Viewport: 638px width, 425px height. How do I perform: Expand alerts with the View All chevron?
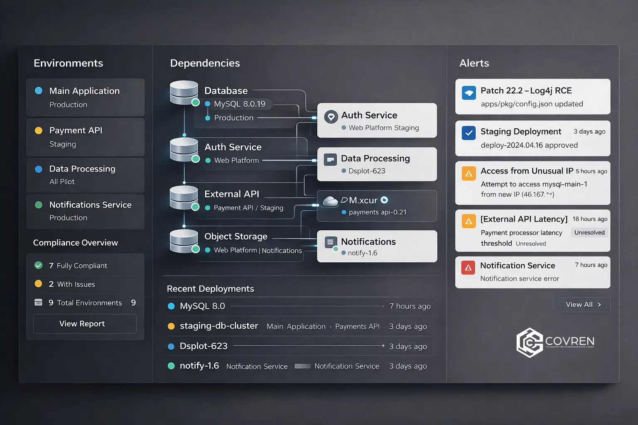pos(599,305)
